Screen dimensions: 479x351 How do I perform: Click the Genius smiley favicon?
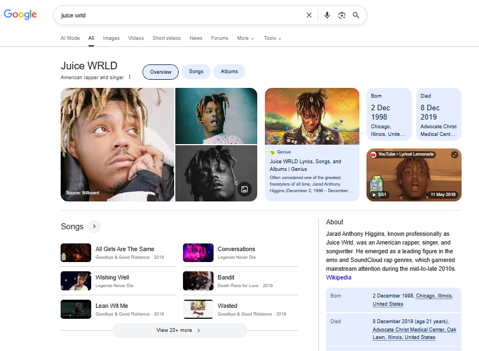[272, 152]
